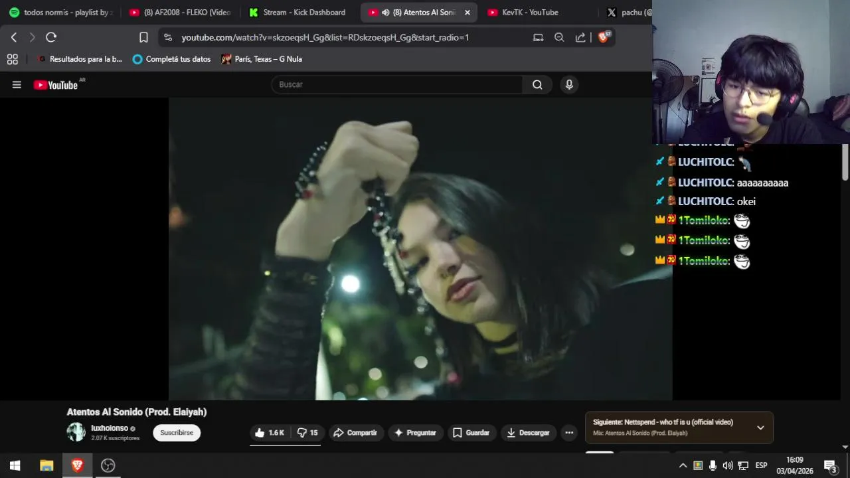This screenshot has width=850, height=478.
Task: Open File Explorer from the taskbar
Action: click(46, 465)
